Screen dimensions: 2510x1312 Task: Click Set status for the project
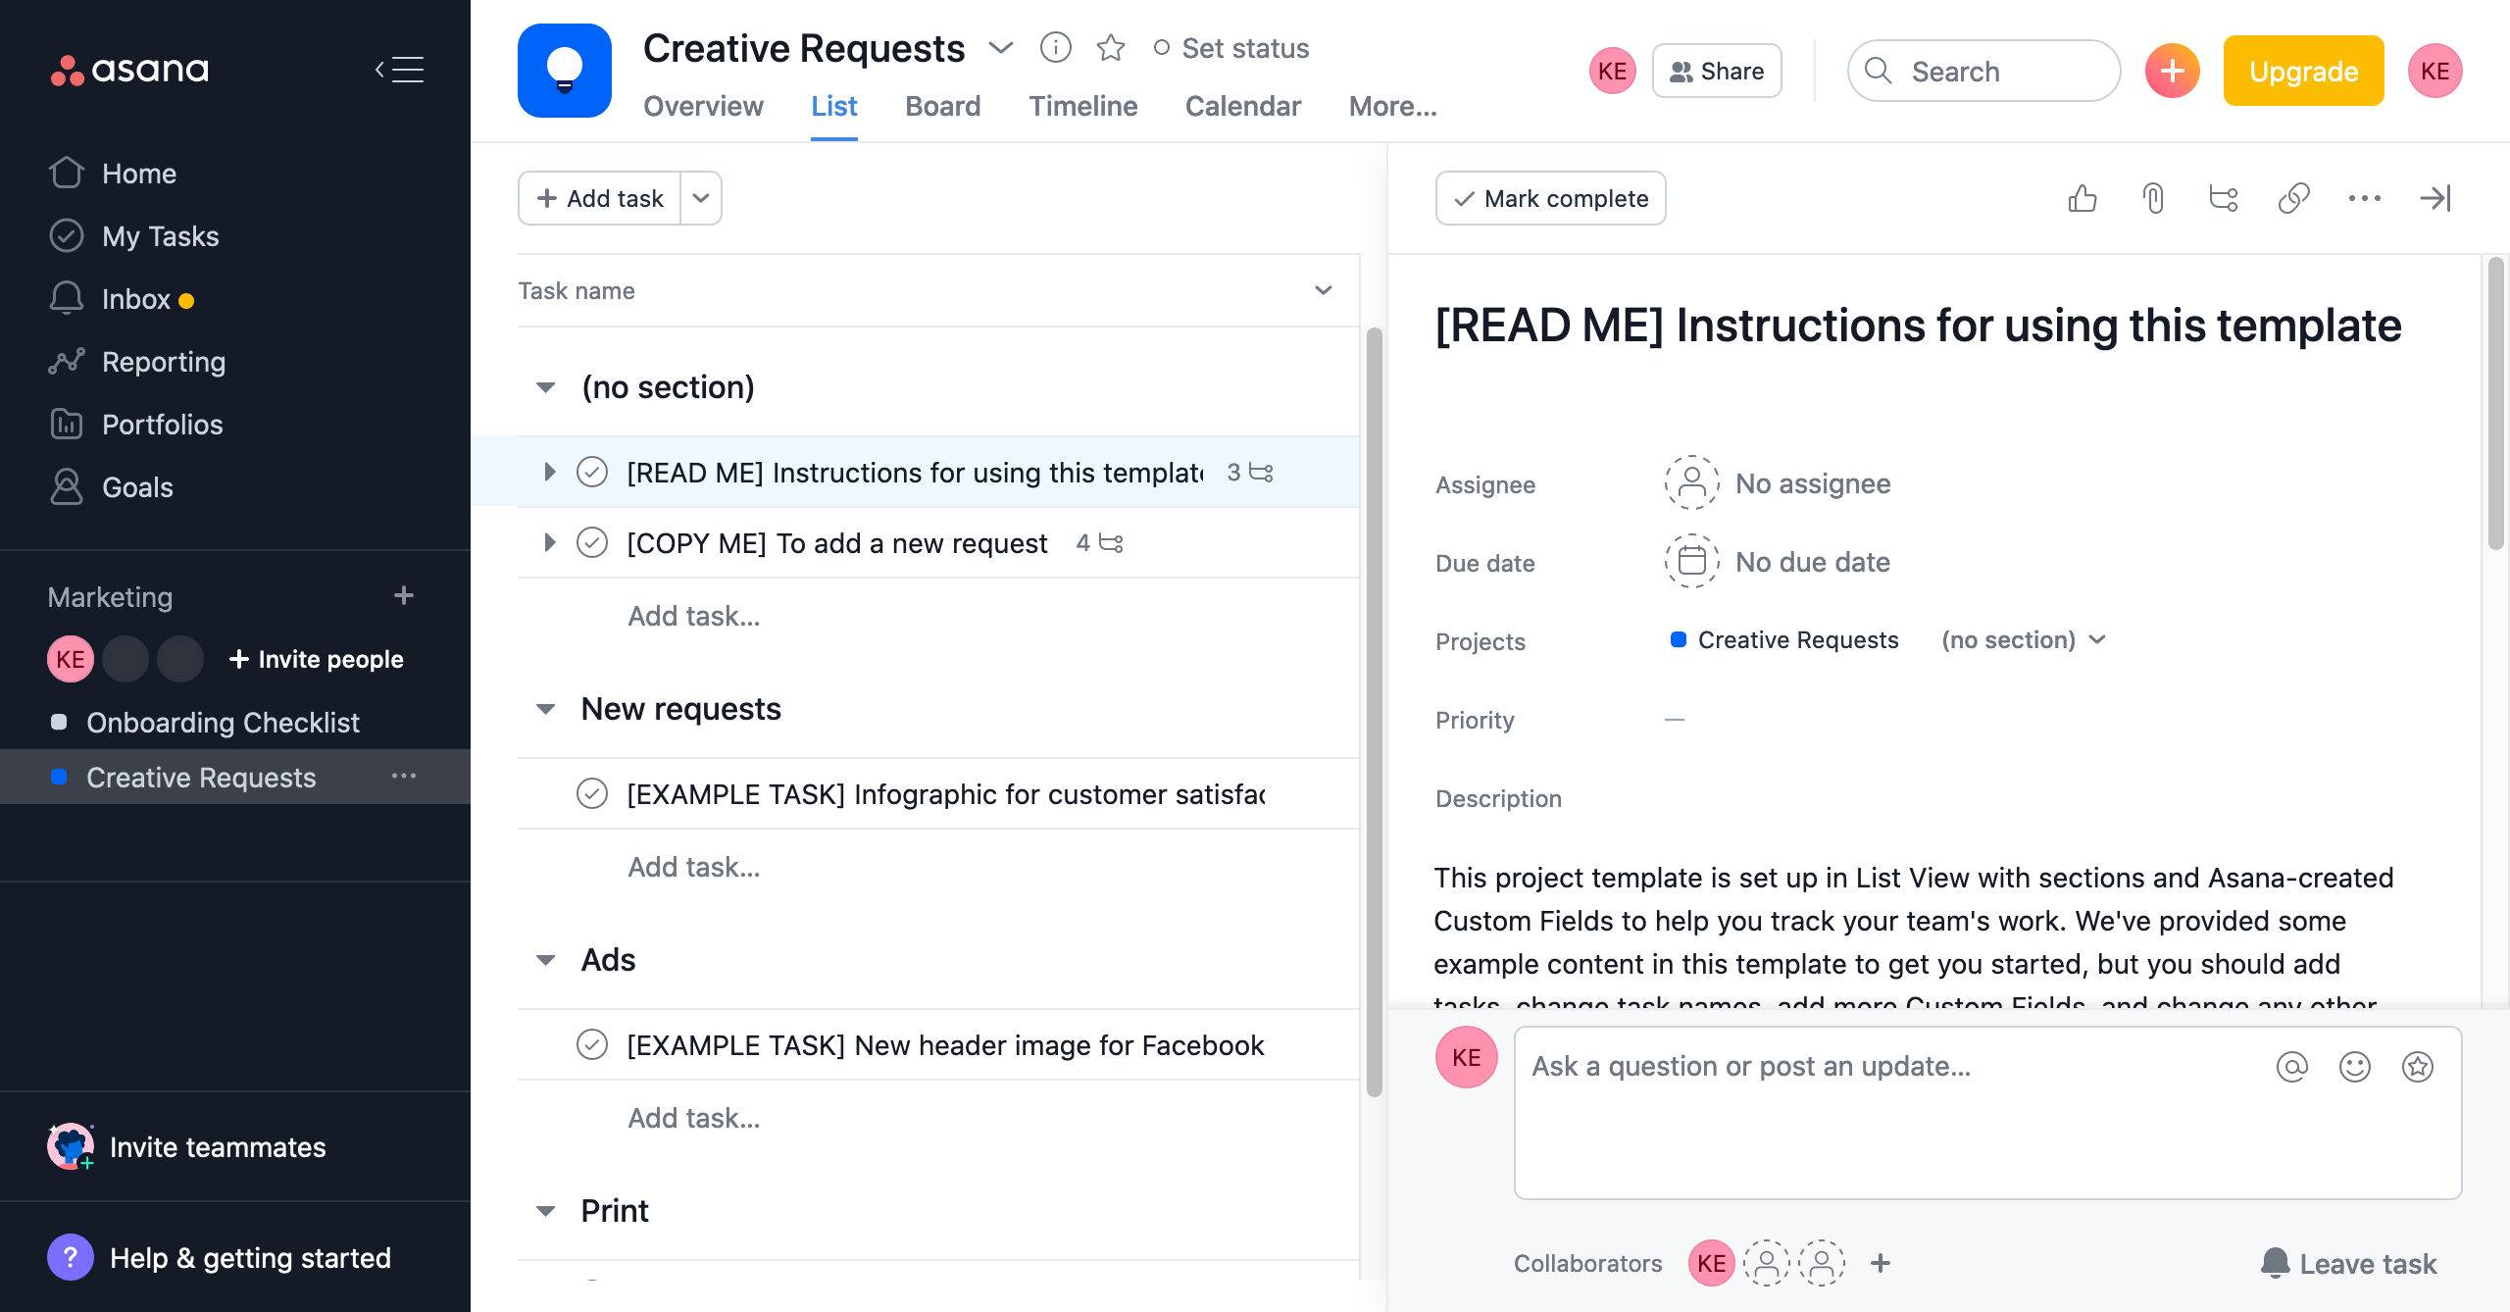pos(1231,48)
